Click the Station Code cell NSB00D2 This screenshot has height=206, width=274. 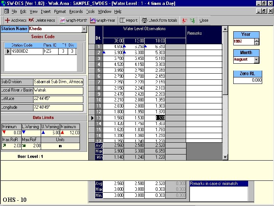point(27,51)
